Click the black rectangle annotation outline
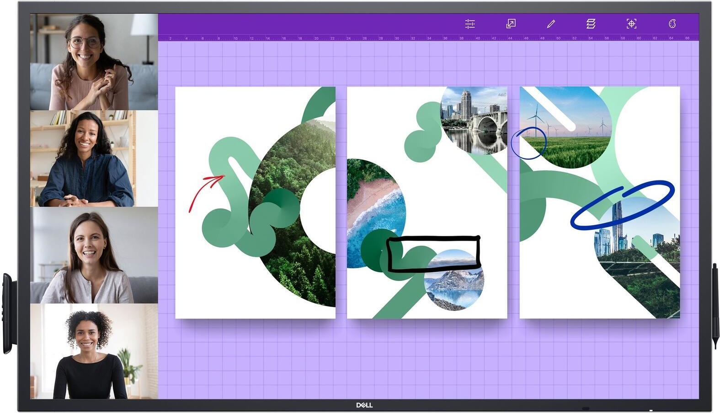The width and height of the screenshot is (720, 413). tap(433, 238)
